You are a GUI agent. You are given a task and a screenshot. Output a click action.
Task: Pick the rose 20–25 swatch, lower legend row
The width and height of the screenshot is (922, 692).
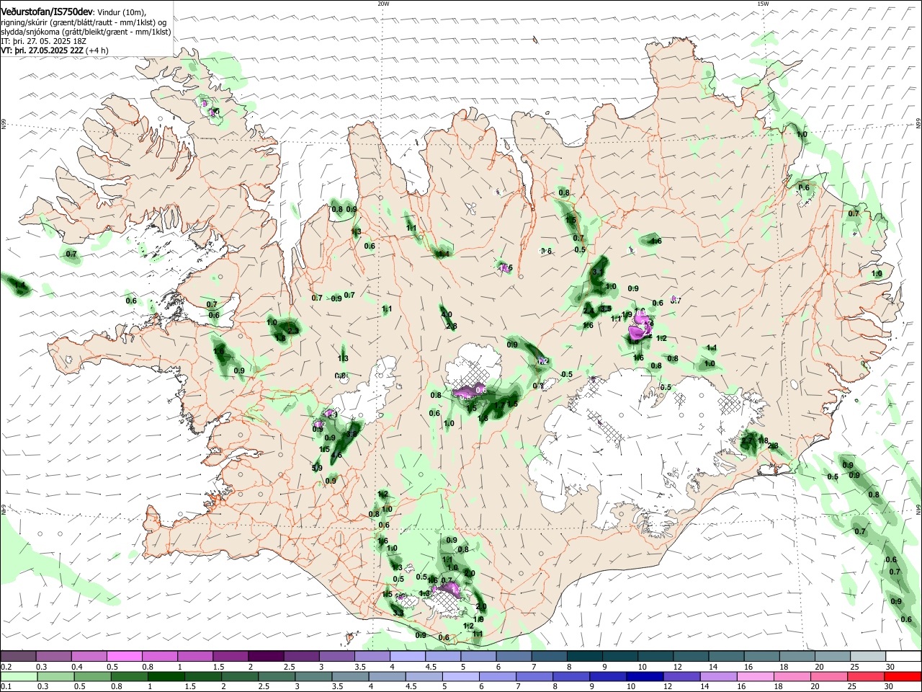829,677
